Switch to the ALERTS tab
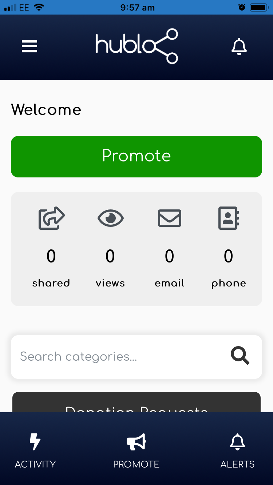Viewport: 273px width, 485px height. pos(237,449)
